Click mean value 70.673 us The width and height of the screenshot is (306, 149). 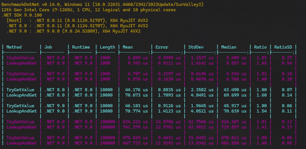(137, 95)
